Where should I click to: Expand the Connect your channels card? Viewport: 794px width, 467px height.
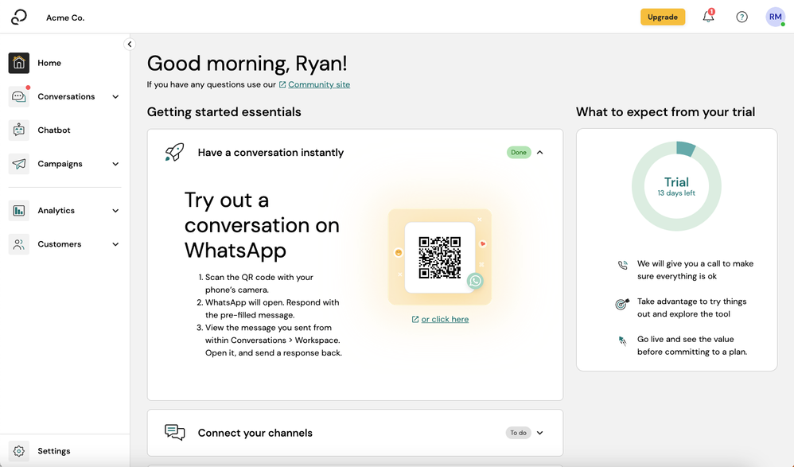[x=539, y=433]
